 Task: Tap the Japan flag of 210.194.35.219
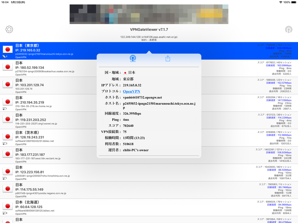[8, 102]
